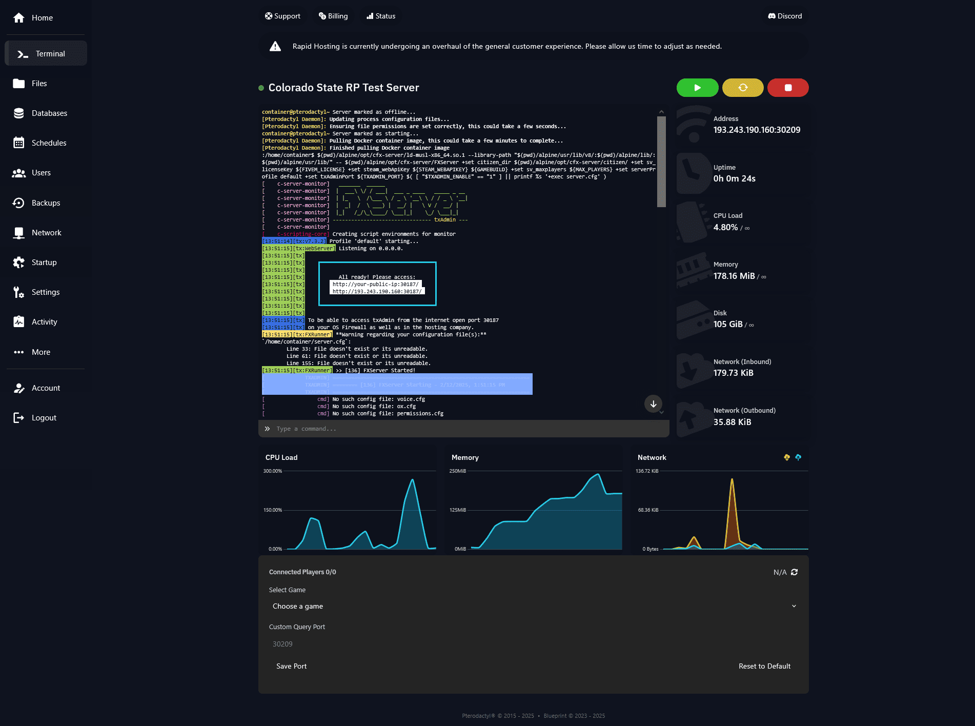Open the Files section

(46, 84)
